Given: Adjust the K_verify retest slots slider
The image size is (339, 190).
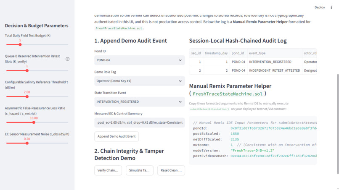Looking at the screenshot, I should [27, 70].
